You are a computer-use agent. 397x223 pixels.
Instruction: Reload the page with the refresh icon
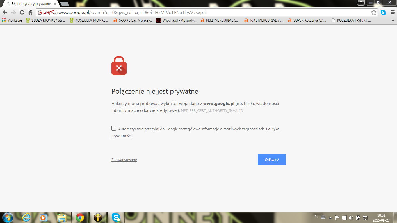coord(22,13)
